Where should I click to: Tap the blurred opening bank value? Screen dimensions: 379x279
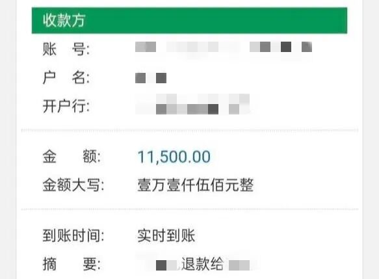(192, 104)
